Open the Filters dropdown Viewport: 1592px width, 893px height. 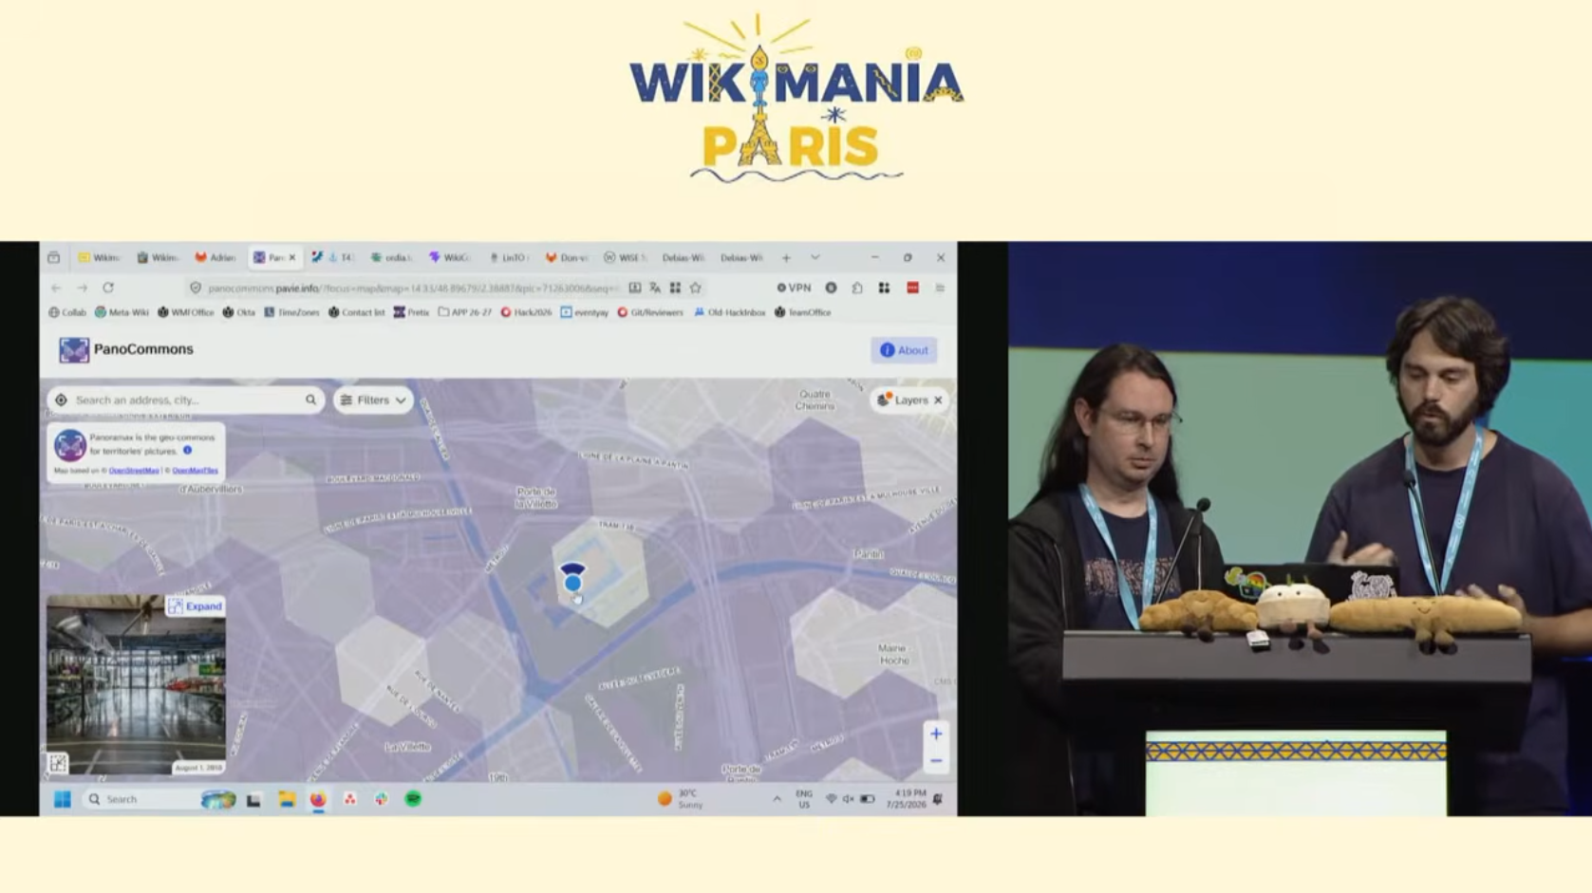pos(373,400)
